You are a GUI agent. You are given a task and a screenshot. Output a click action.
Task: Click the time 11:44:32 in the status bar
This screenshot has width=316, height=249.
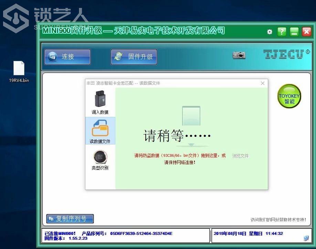point(274,234)
